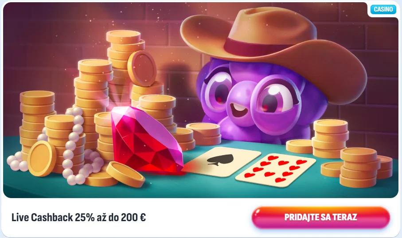402x238 pixels.
Task: Click the tilted coin atop tallest stack
Action: pos(142,68)
